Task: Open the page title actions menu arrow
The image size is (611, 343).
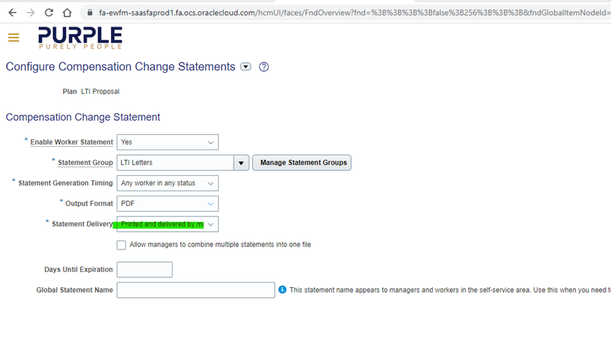Action: click(246, 66)
